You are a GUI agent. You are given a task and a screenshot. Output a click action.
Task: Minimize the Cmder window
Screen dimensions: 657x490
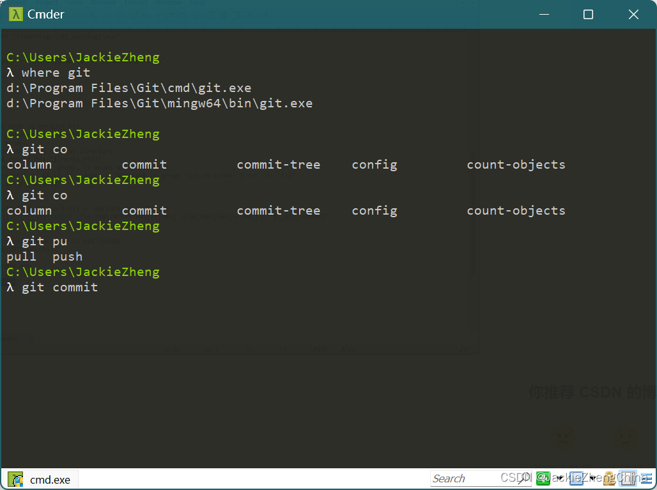tap(544, 14)
